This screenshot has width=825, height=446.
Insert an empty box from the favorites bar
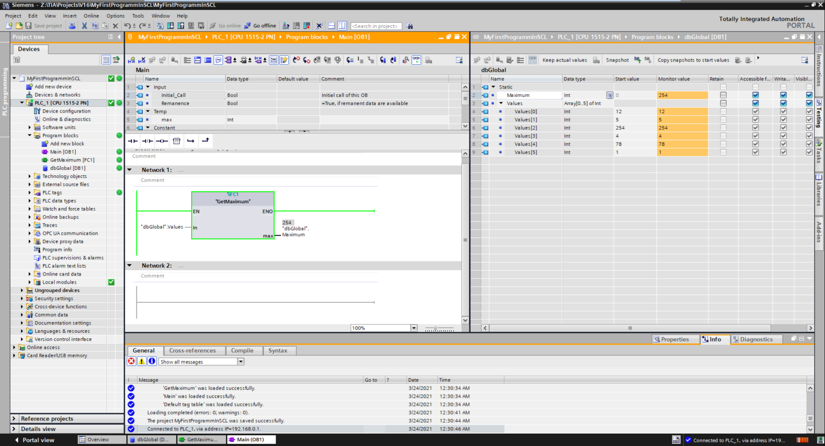point(177,140)
